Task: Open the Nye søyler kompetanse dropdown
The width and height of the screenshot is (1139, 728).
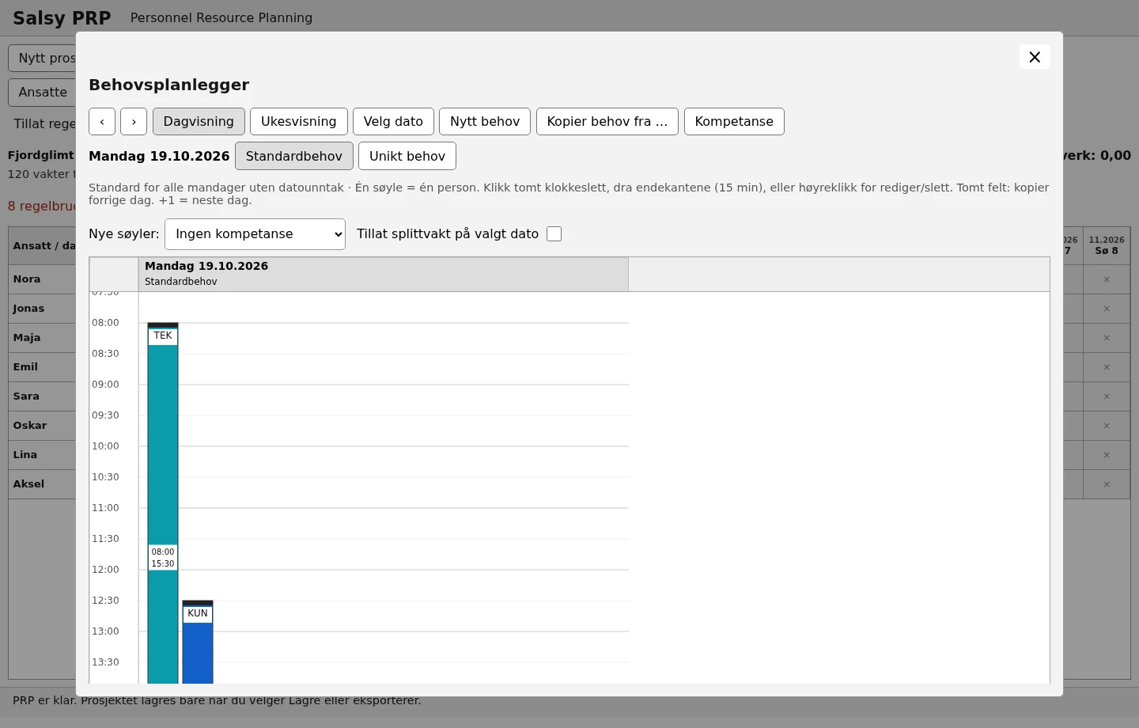Action: pos(255,234)
